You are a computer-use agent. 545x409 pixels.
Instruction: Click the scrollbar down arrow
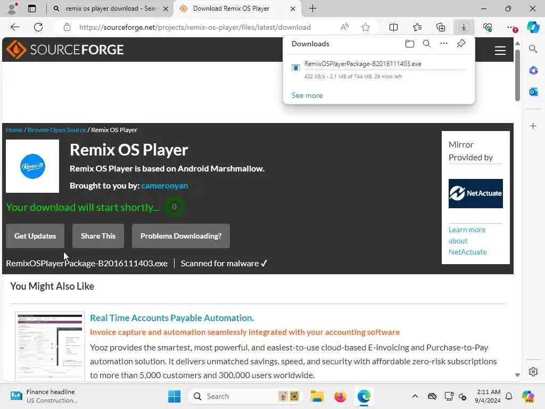517,375
